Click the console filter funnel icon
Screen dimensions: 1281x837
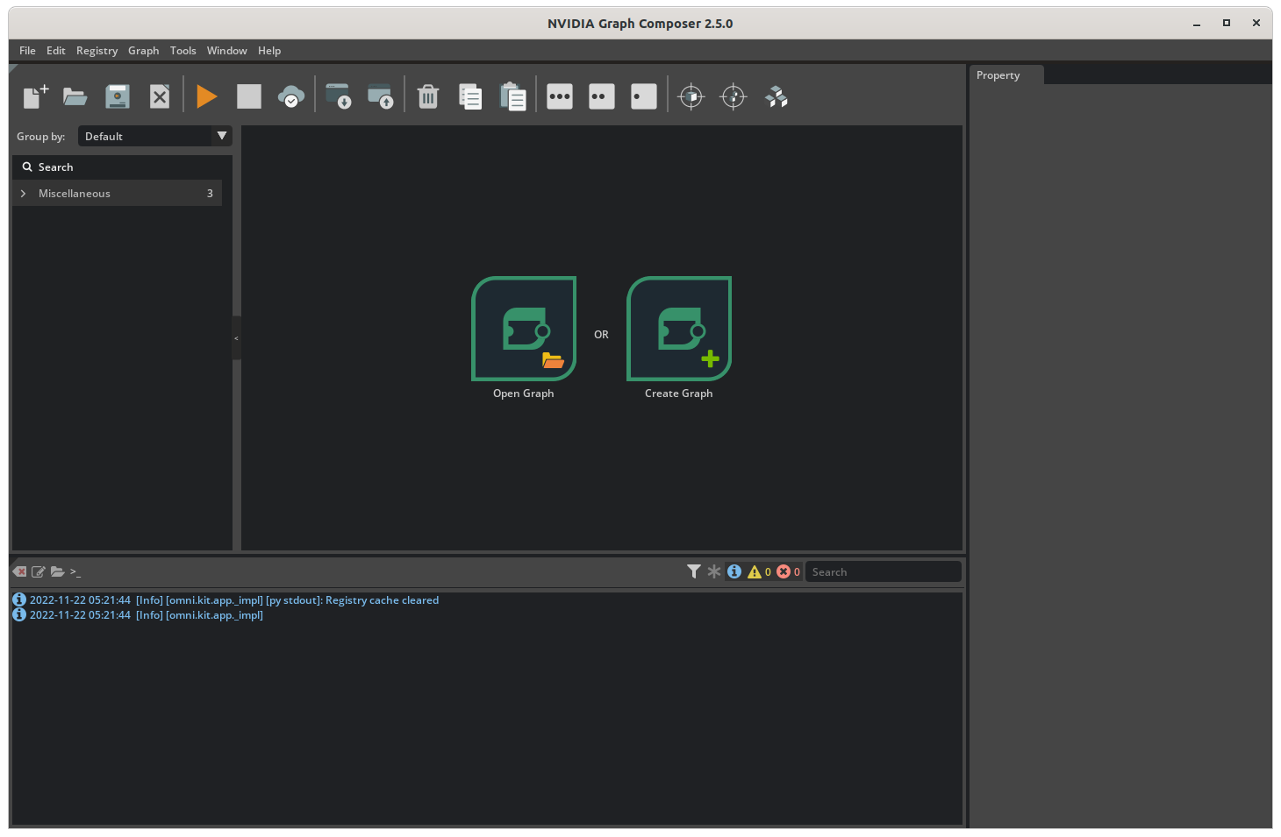click(694, 571)
